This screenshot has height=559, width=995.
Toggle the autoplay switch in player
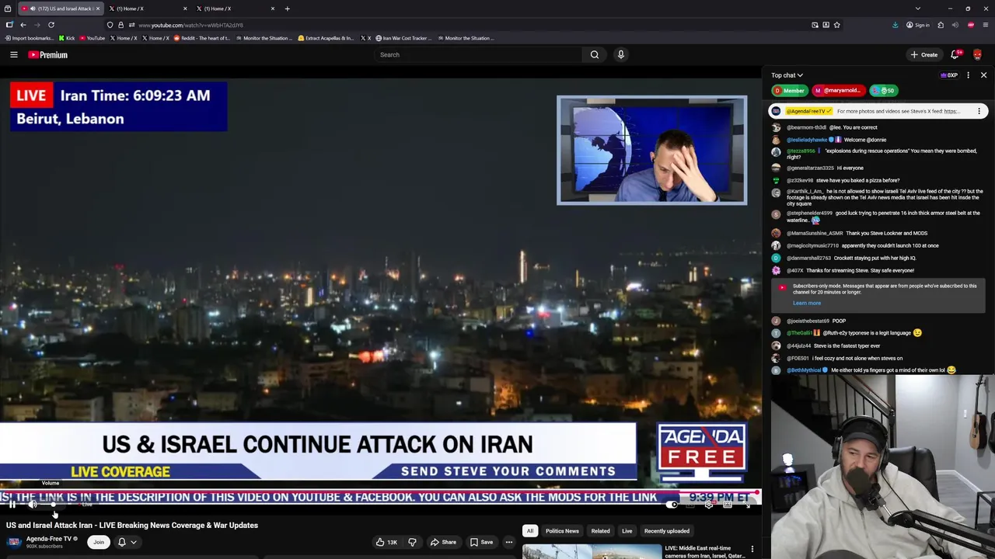672,505
